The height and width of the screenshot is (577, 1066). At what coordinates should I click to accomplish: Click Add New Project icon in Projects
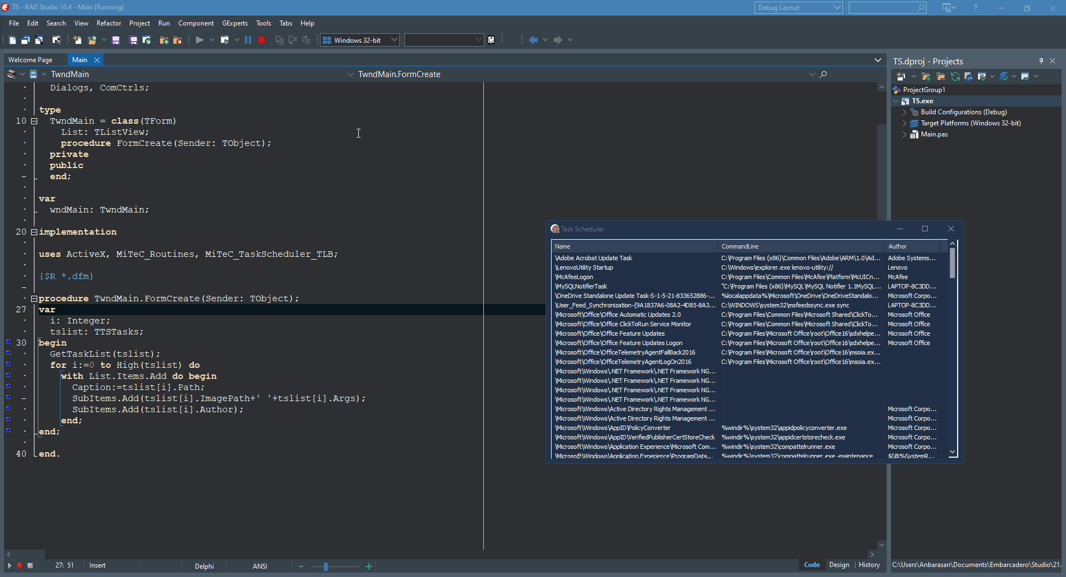click(x=926, y=77)
